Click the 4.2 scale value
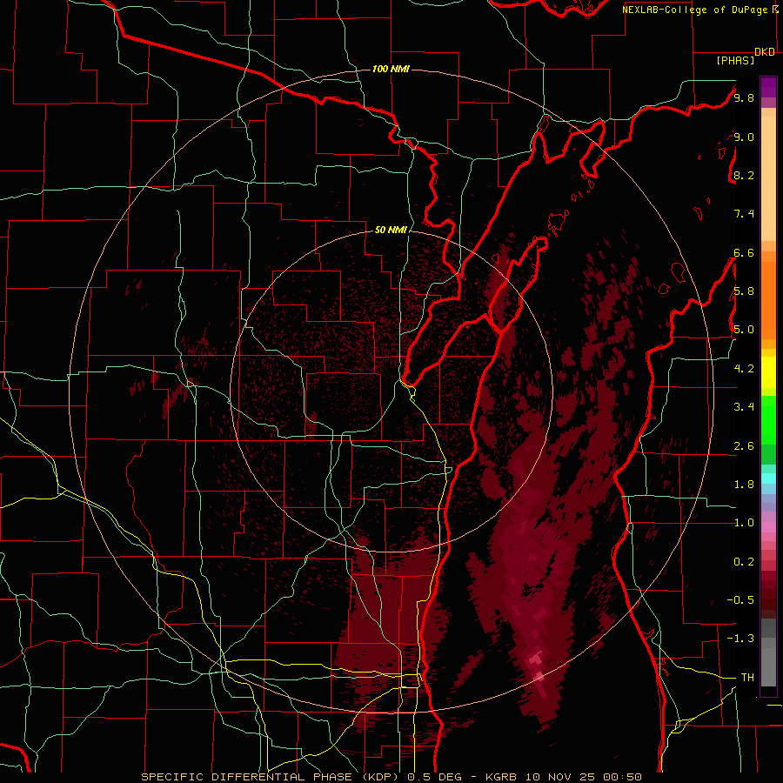 click(x=744, y=369)
